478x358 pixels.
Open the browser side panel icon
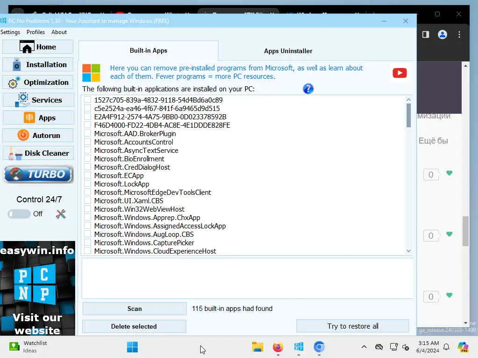[426, 34]
